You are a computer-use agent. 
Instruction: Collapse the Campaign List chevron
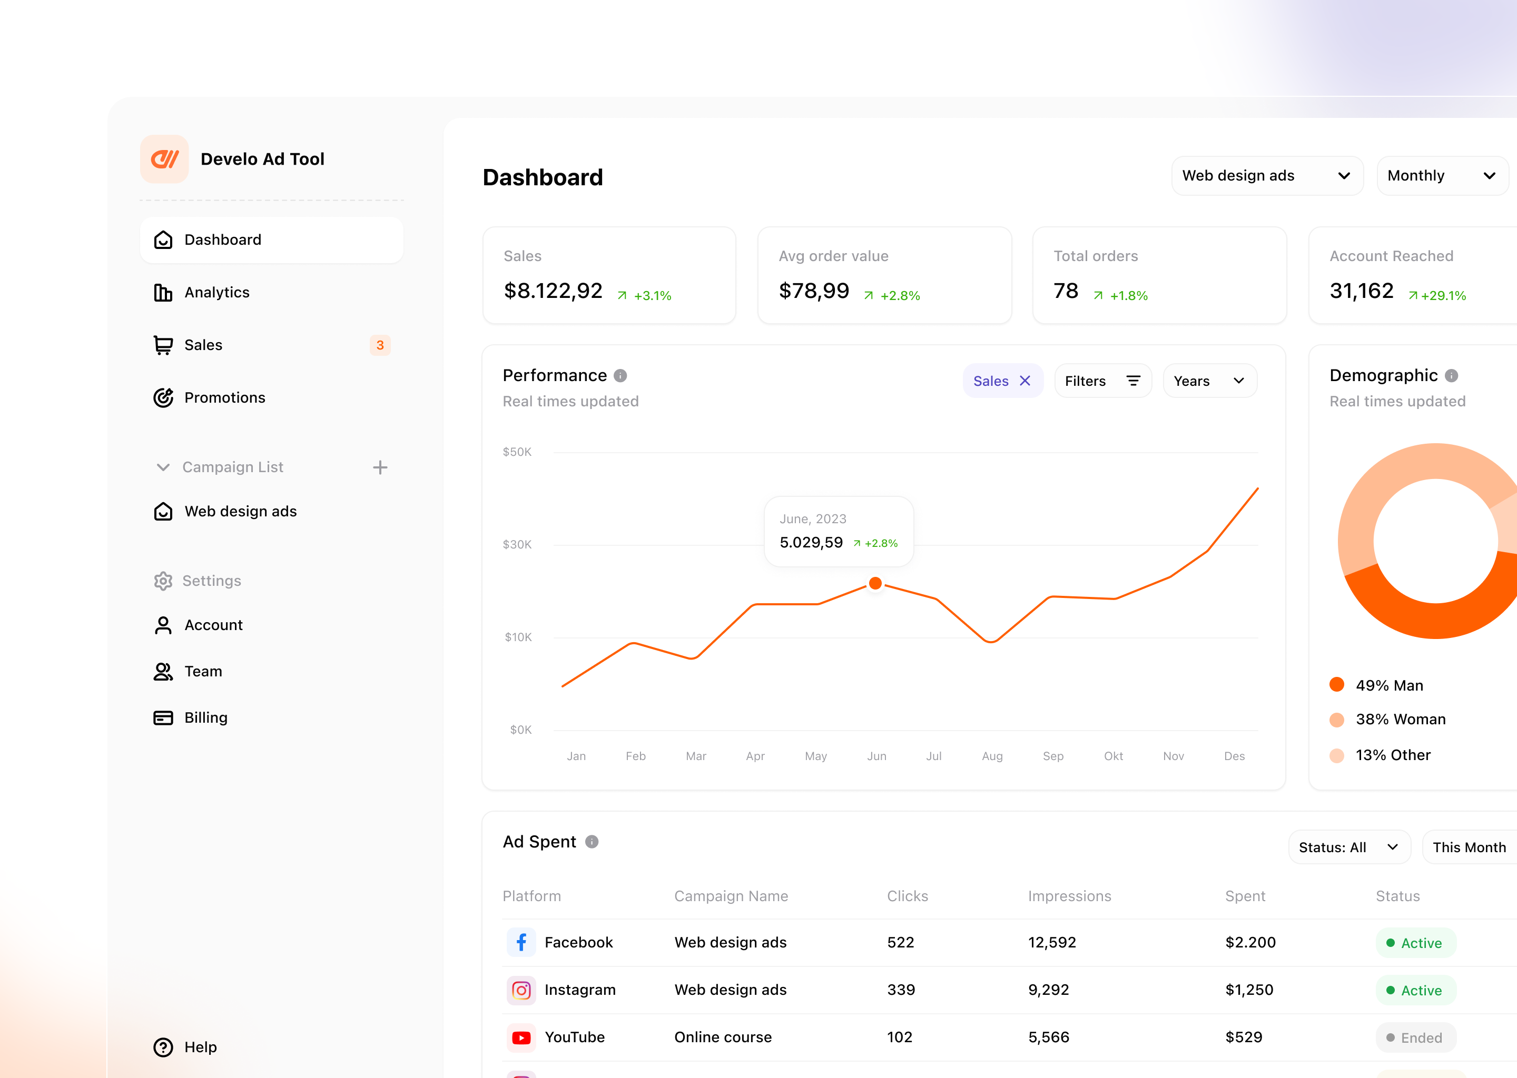click(163, 467)
